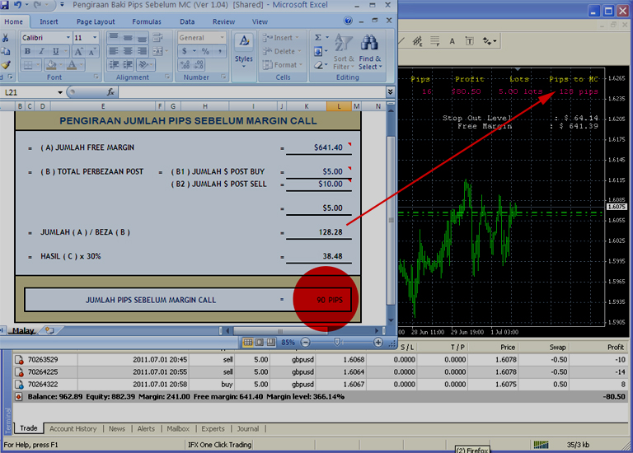Toggle Underline formatting button

pyautogui.click(x=56, y=51)
